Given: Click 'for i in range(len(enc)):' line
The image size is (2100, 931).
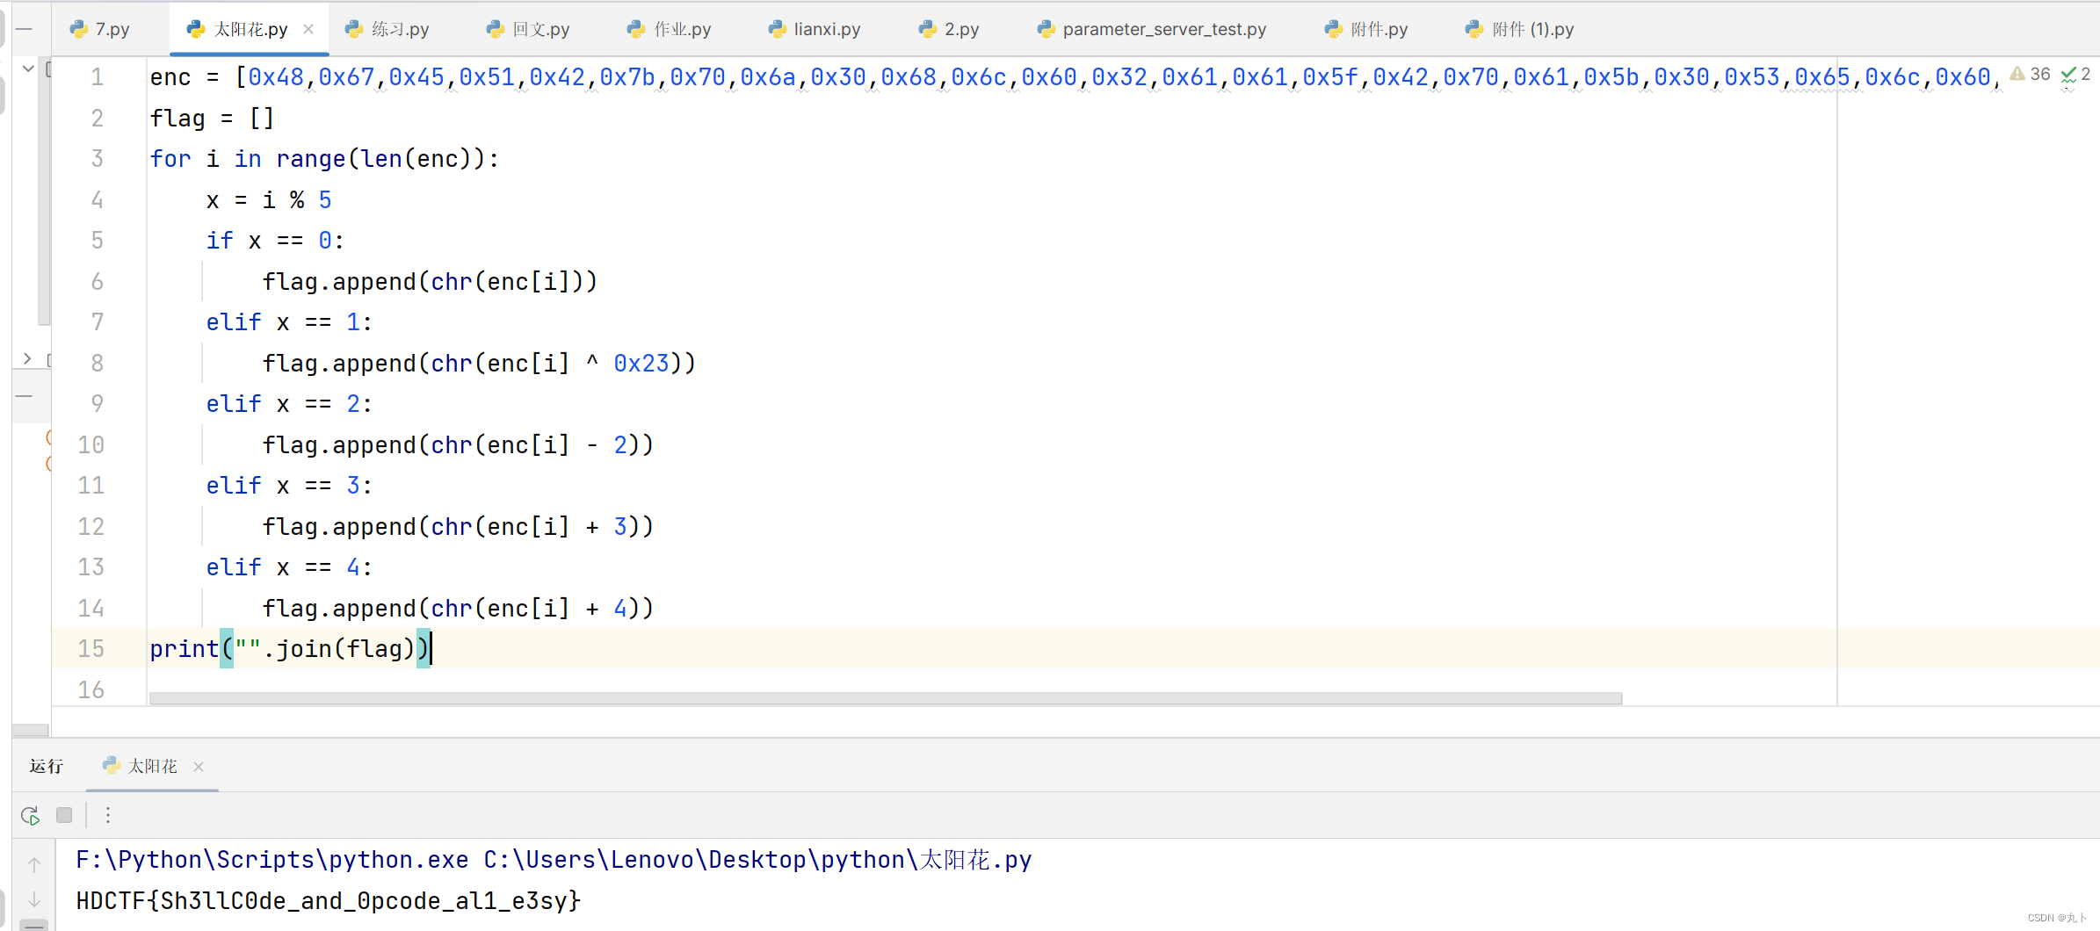Looking at the screenshot, I should point(324,159).
